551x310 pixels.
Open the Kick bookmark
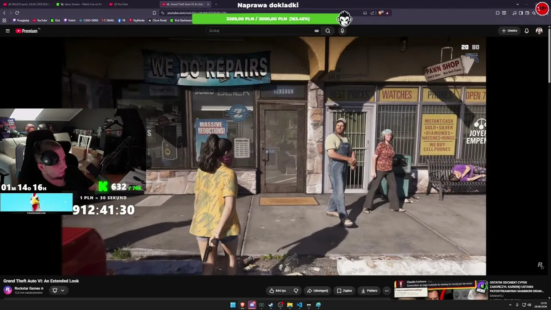click(56, 20)
